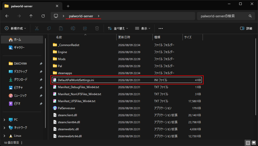258x146 pixels.
Task: Switch to large thumbnails view icon
Action: point(254,143)
